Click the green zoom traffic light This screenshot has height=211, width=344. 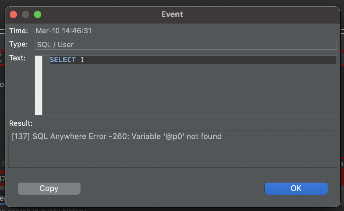point(37,14)
